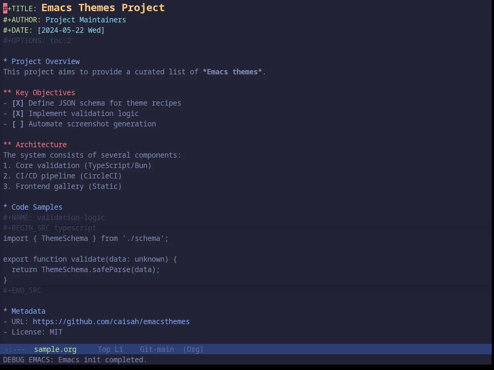Click the '#+END_SRC' line
494x370 pixels.
coord(22,290)
